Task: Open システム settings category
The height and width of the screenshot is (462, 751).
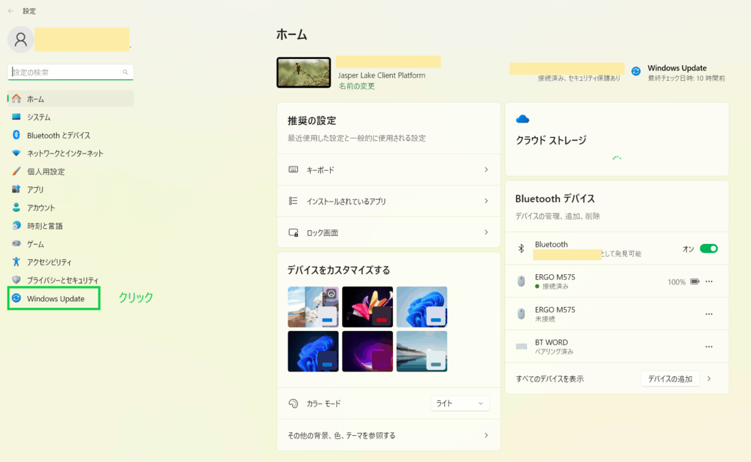Action: pos(71,117)
